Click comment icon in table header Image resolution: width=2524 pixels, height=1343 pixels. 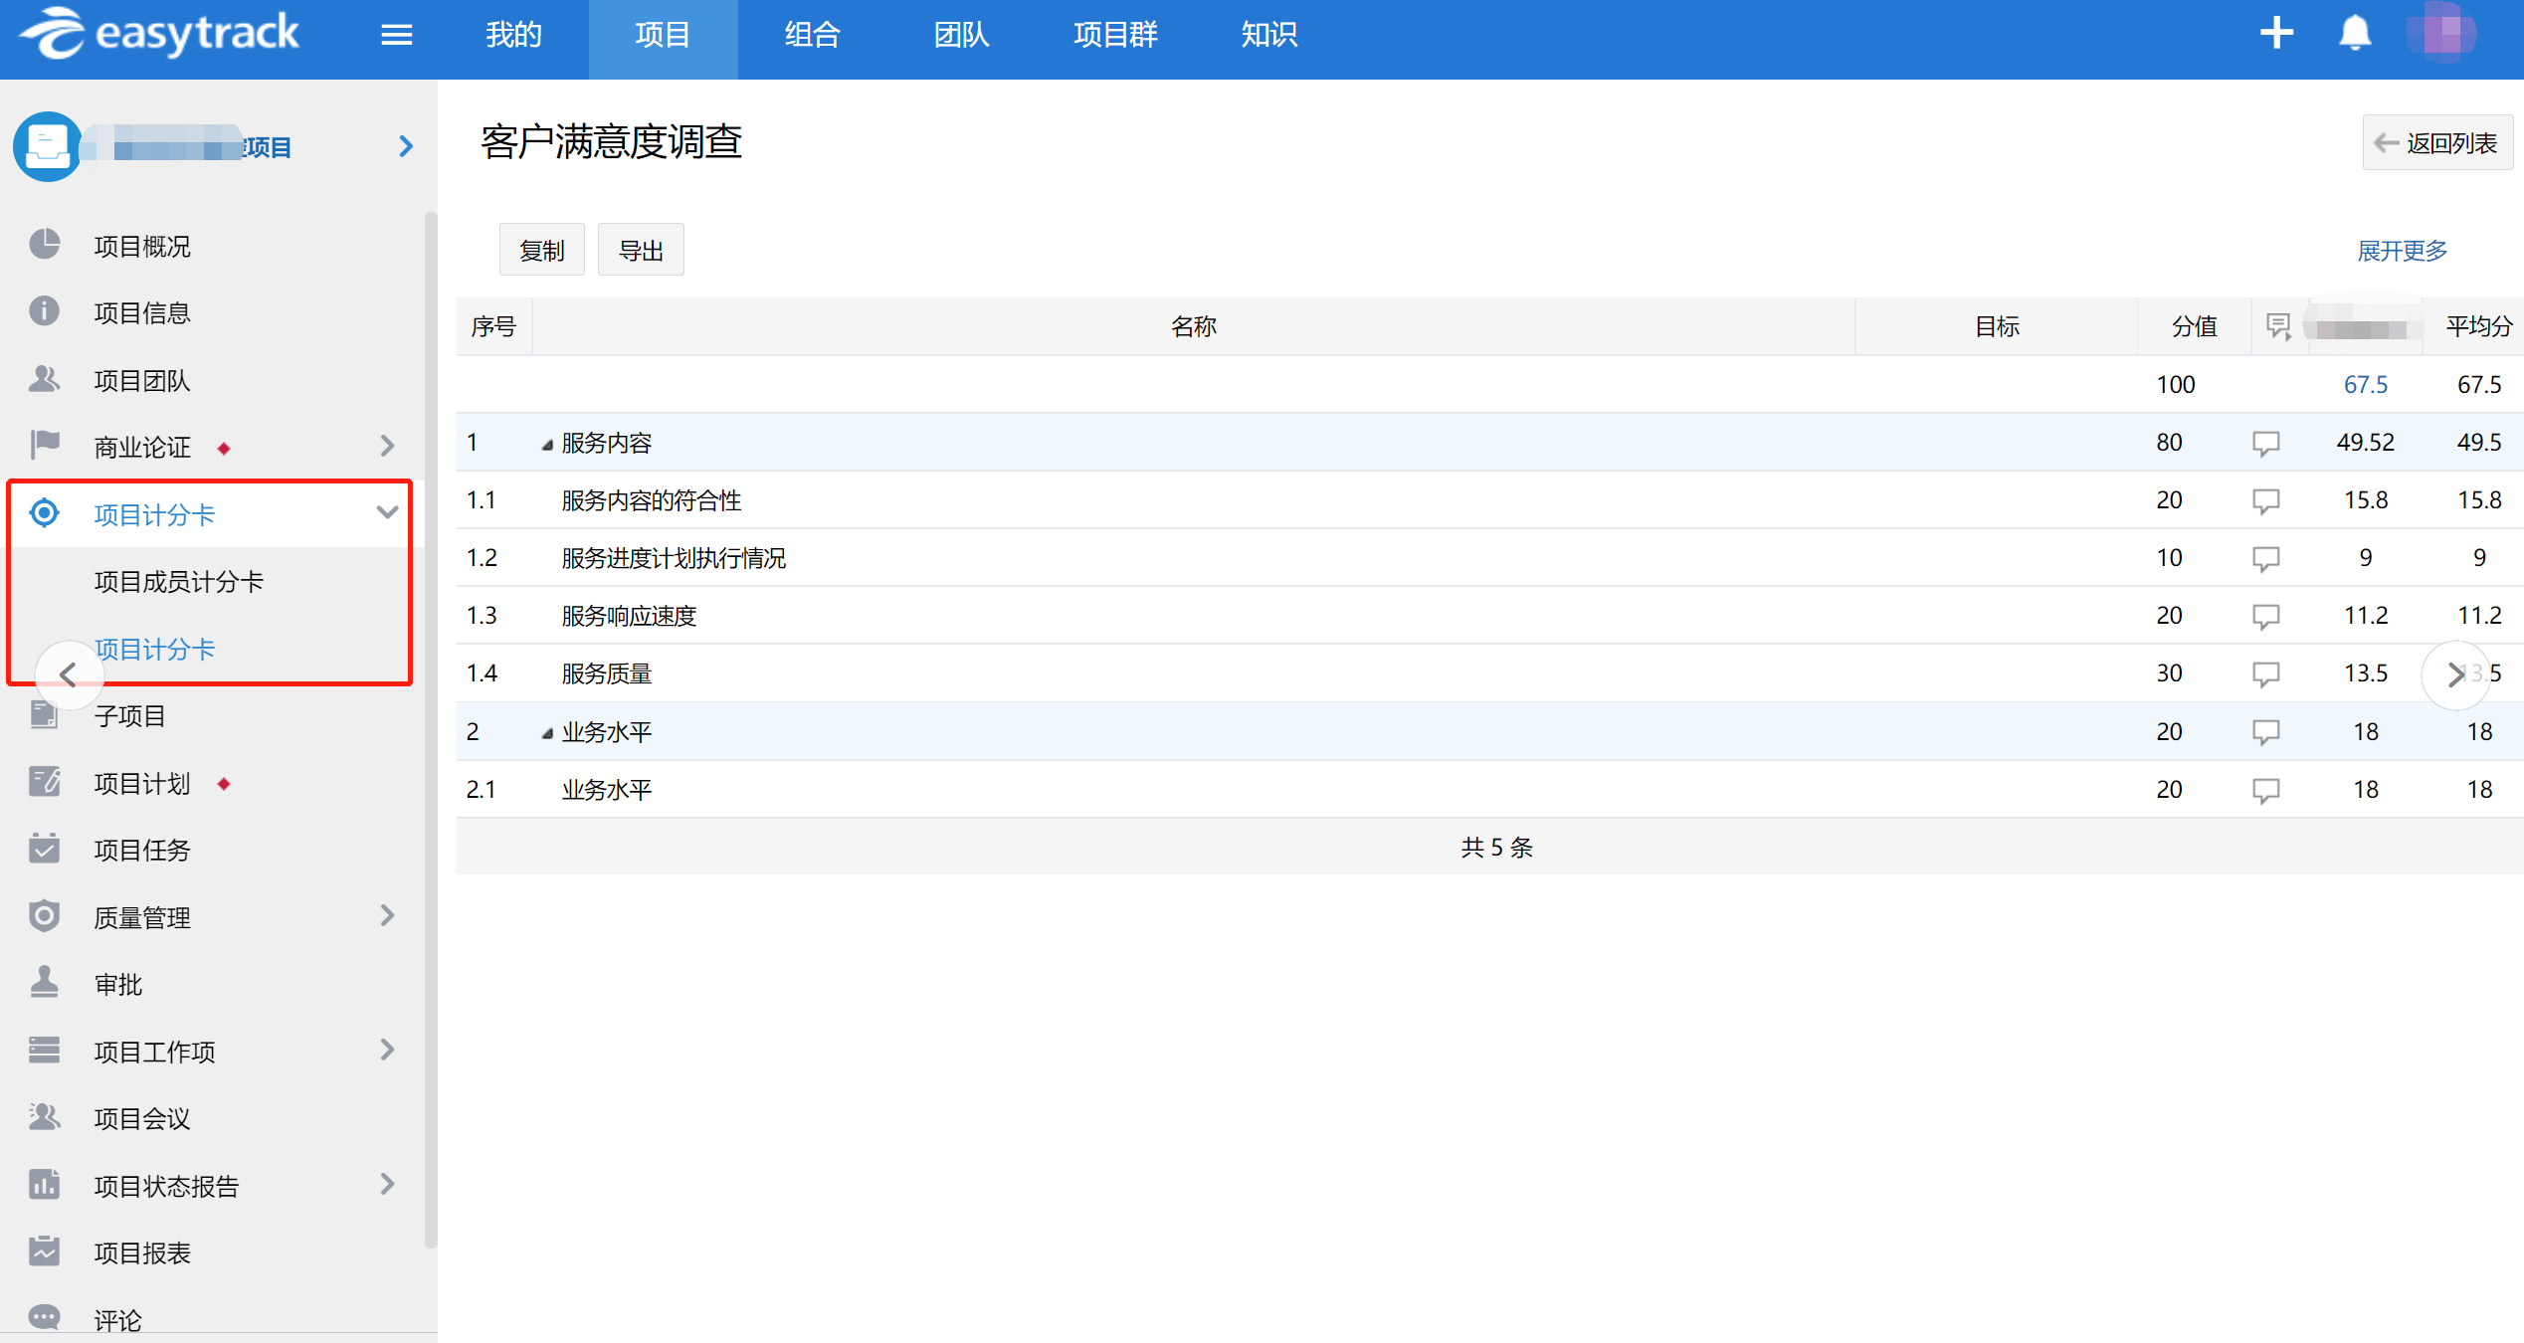coord(2277,326)
